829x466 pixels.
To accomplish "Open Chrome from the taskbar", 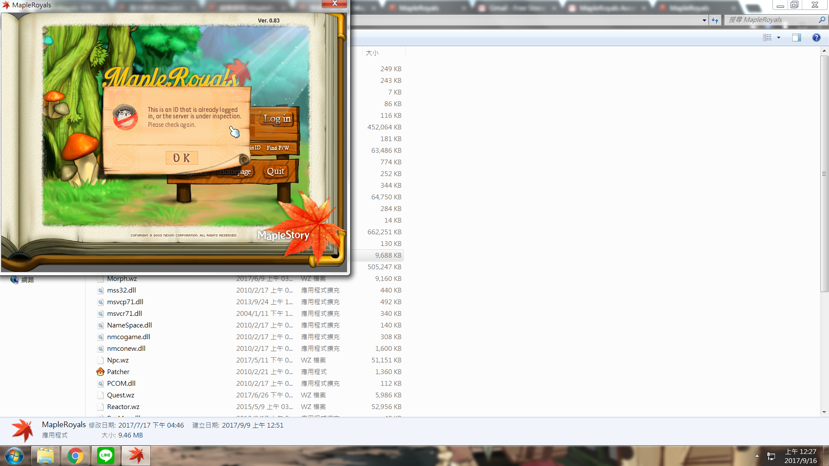I will (x=76, y=456).
